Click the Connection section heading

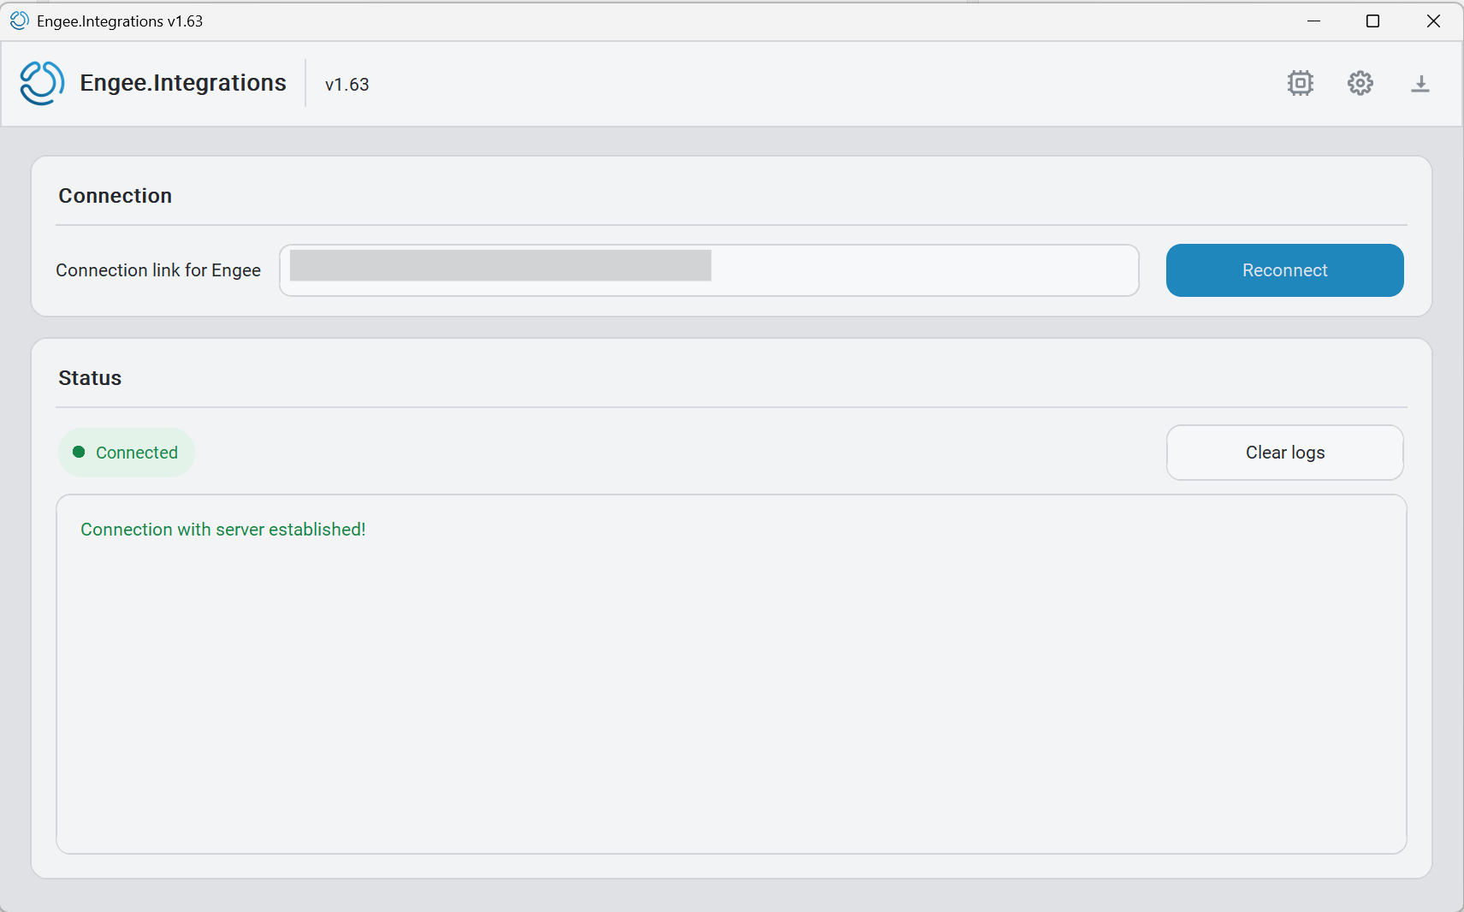115,196
